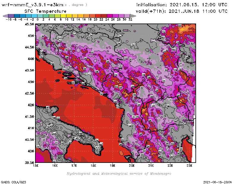Click the 19E longitude label
Screen dimensions: 238x184
(x=112, y=166)
